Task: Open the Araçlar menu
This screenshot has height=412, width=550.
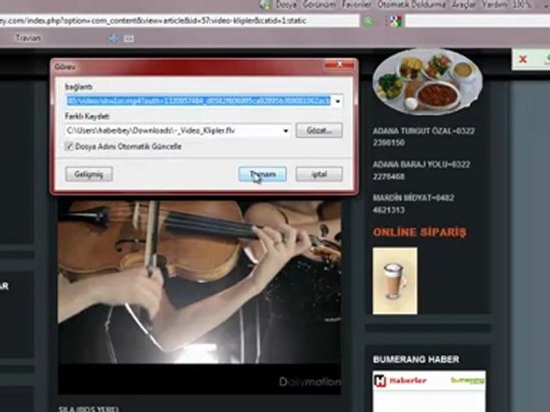Action: click(464, 5)
